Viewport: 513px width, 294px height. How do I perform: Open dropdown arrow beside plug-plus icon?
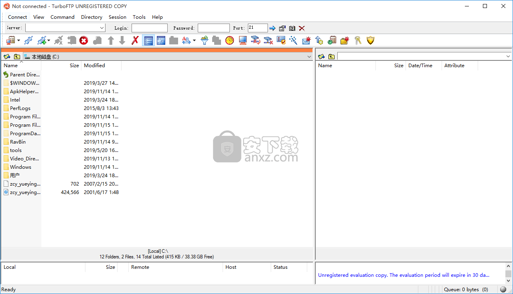click(x=49, y=40)
